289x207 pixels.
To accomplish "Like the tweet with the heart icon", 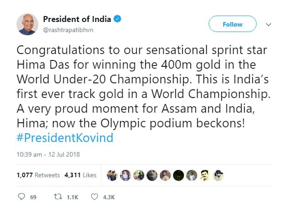I will [x=95, y=197].
